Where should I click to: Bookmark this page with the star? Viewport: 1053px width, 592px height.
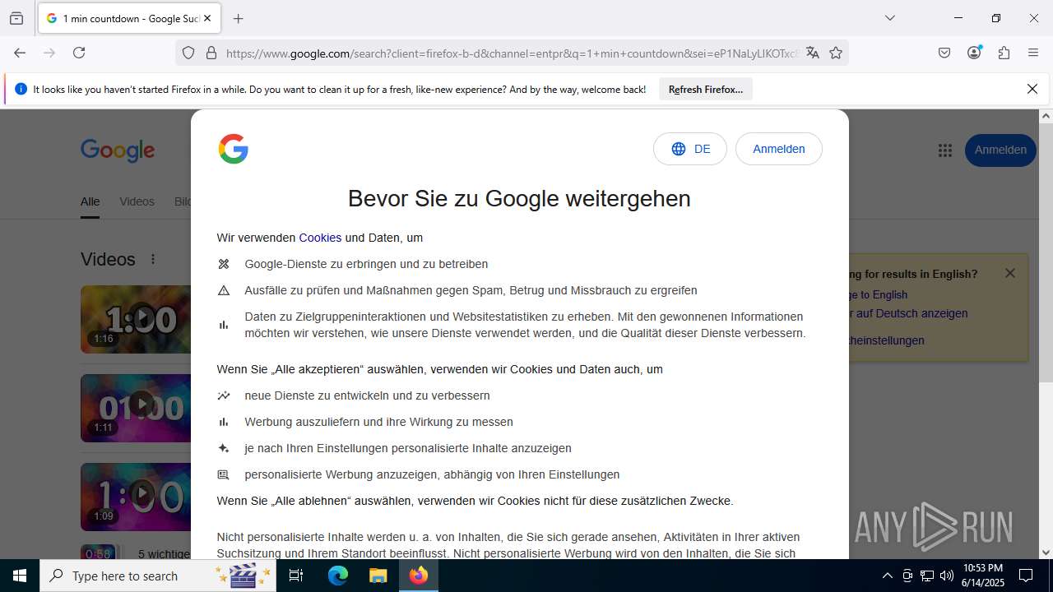pos(836,53)
